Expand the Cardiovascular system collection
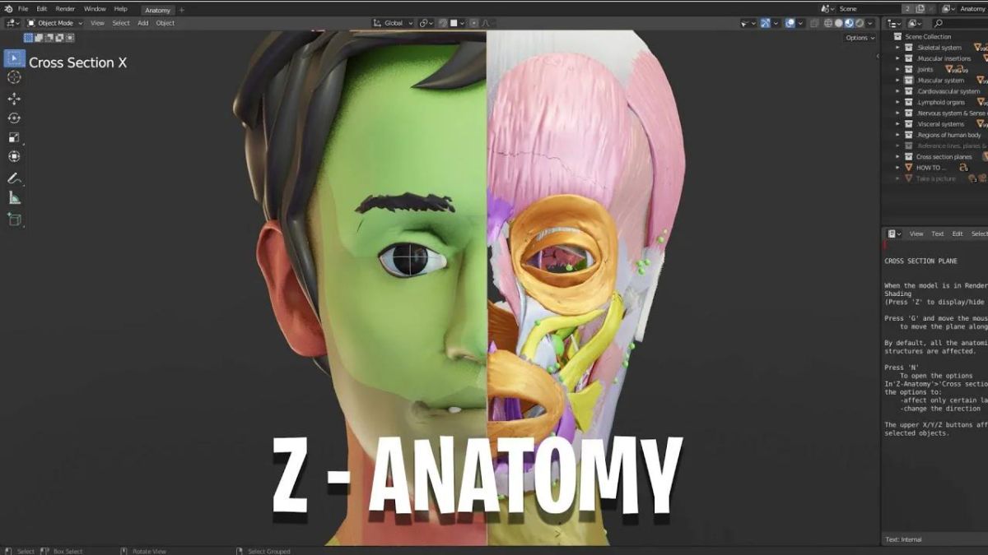 [x=897, y=91]
